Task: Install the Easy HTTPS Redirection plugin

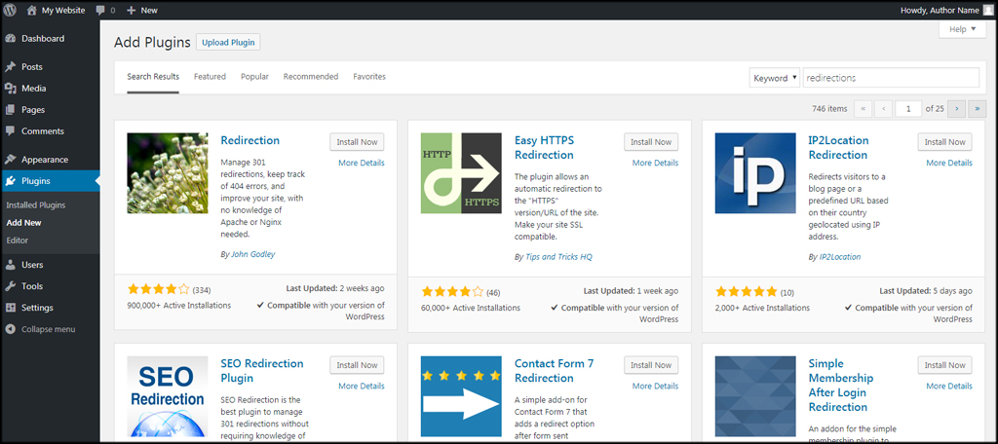Action: [x=651, y=142]
